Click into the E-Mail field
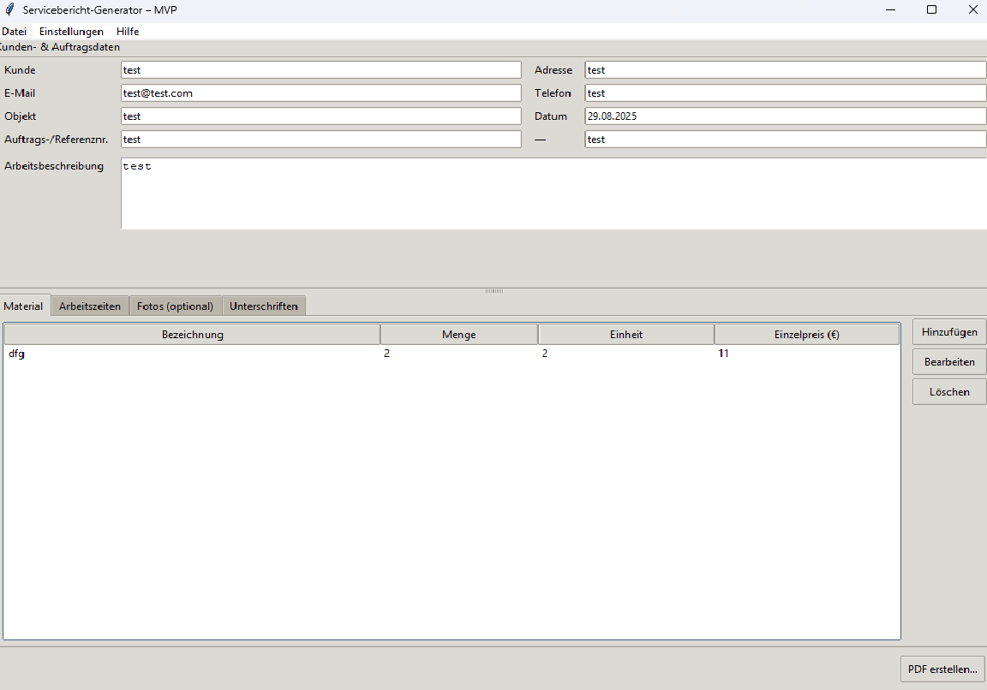Screen dimensions: 987x690 (320, 93)
